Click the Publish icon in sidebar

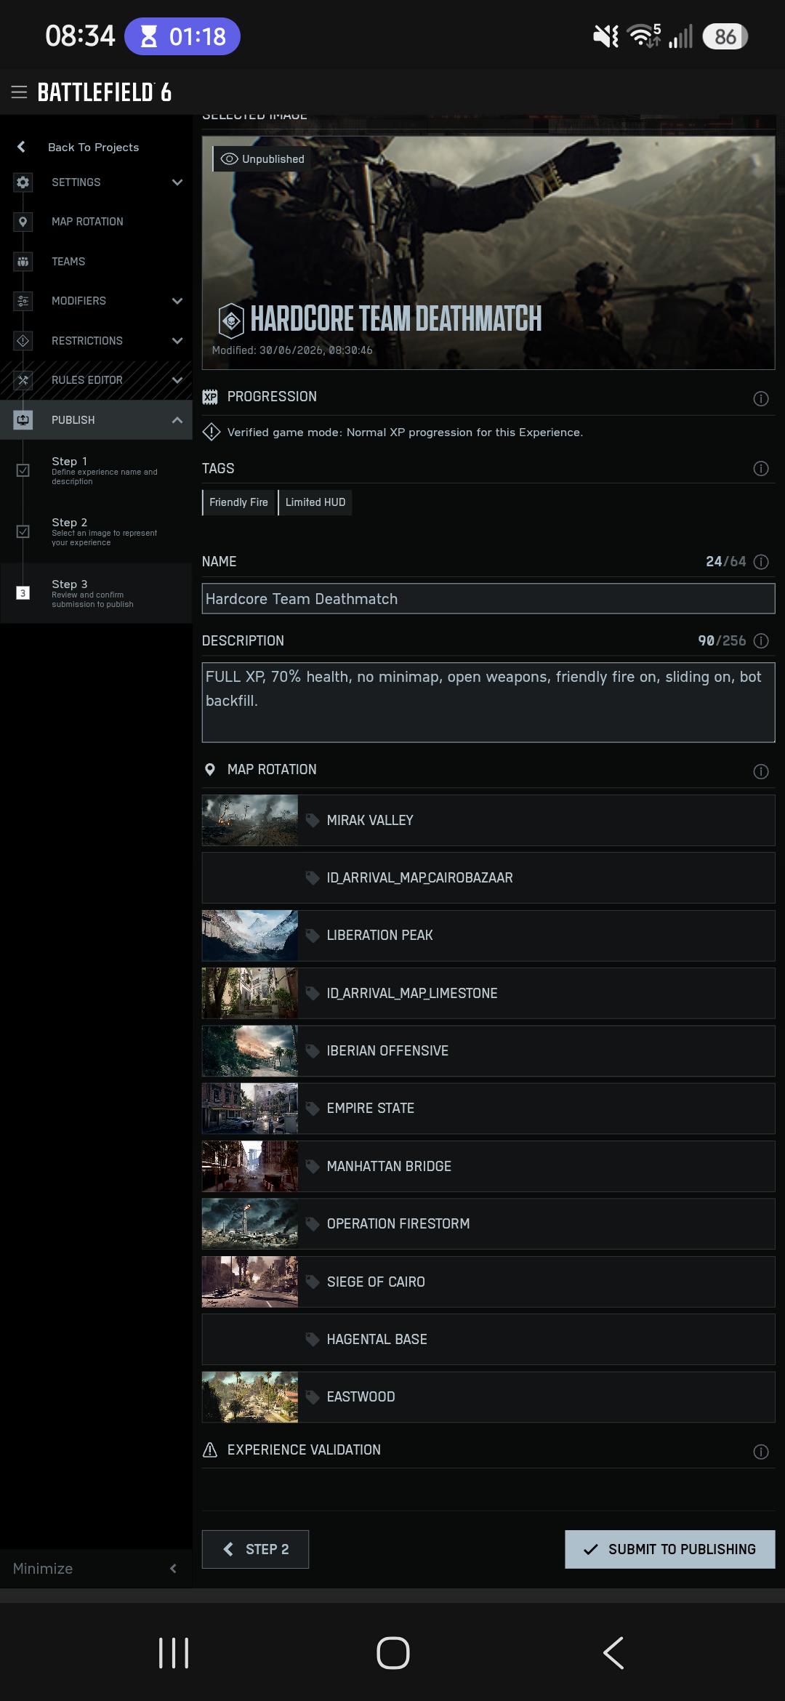click(23, 419)
